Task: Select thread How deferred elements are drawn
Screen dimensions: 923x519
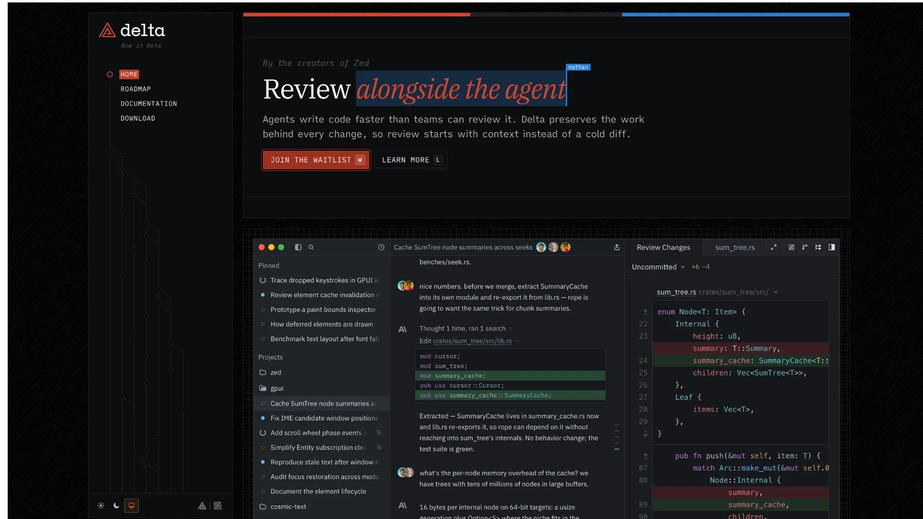Action: click(x=321, y=324)
